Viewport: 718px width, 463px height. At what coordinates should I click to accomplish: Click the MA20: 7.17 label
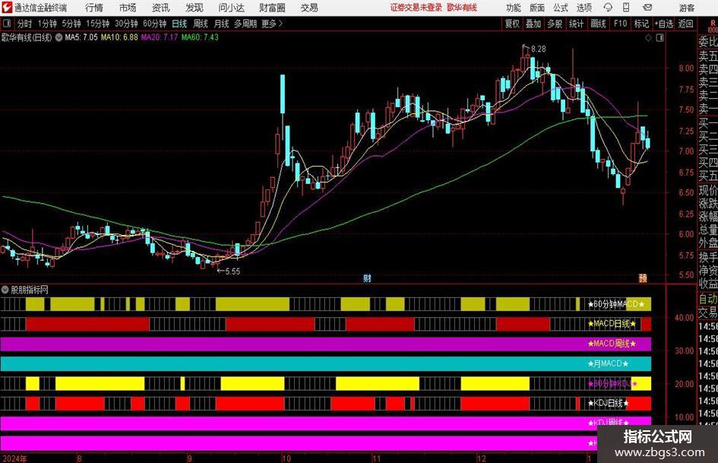coord(160,37)
